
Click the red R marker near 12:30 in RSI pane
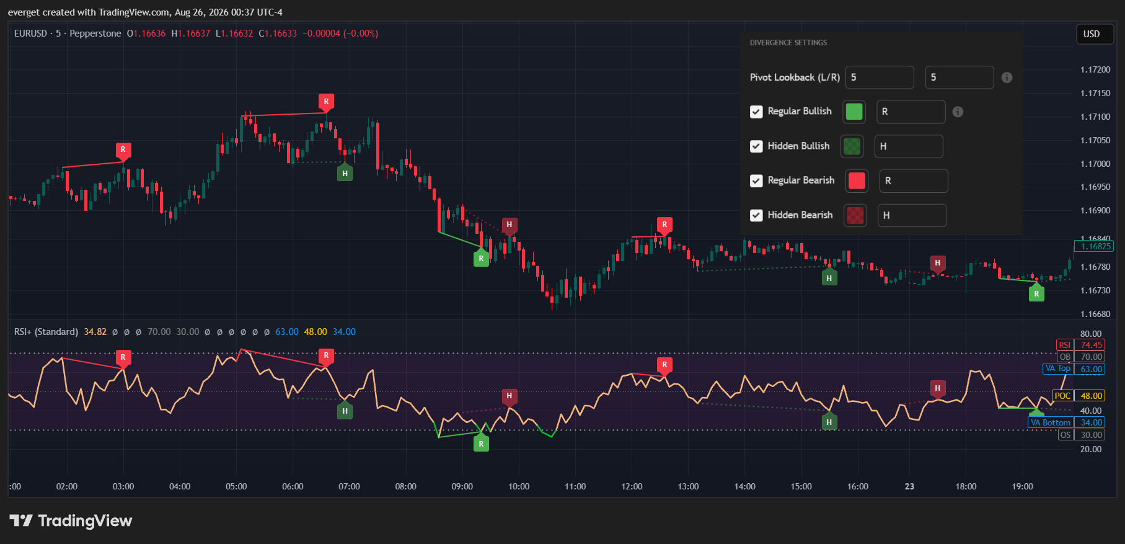664,366
